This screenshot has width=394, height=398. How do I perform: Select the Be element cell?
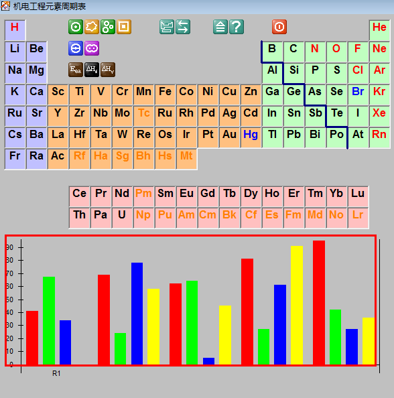click(x=37, y=52)
